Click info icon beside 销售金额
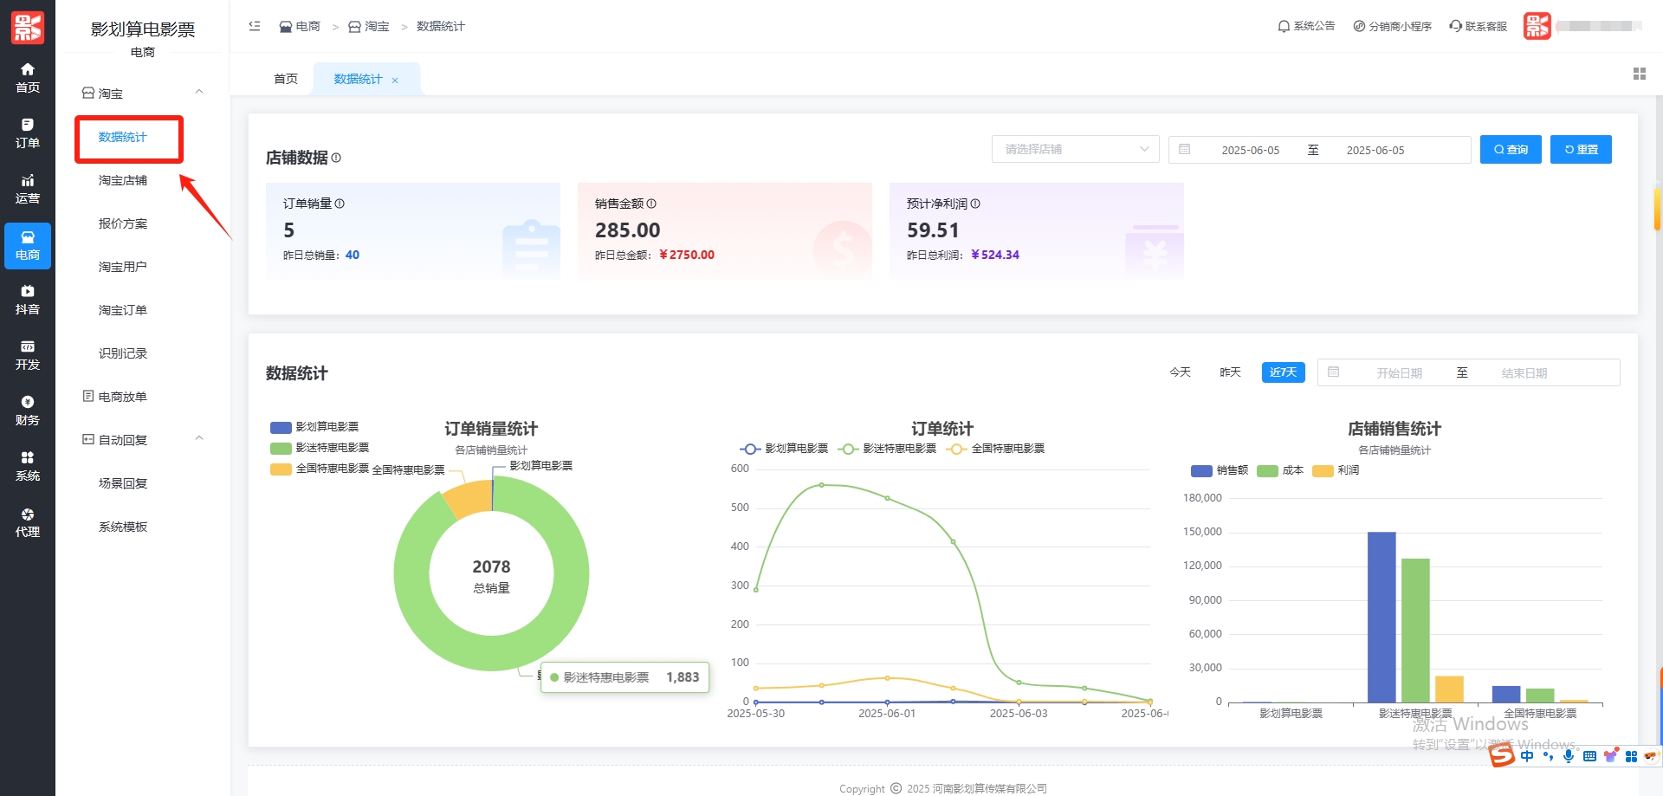Screen dimensions: 1663x796 [x=651, y=204]
